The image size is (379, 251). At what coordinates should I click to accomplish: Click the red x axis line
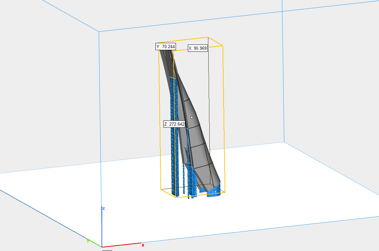(x=122, y=246)
